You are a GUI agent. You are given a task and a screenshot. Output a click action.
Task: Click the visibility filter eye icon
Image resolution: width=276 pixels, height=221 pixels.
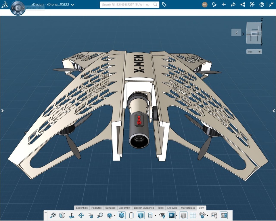coord(162,215)
